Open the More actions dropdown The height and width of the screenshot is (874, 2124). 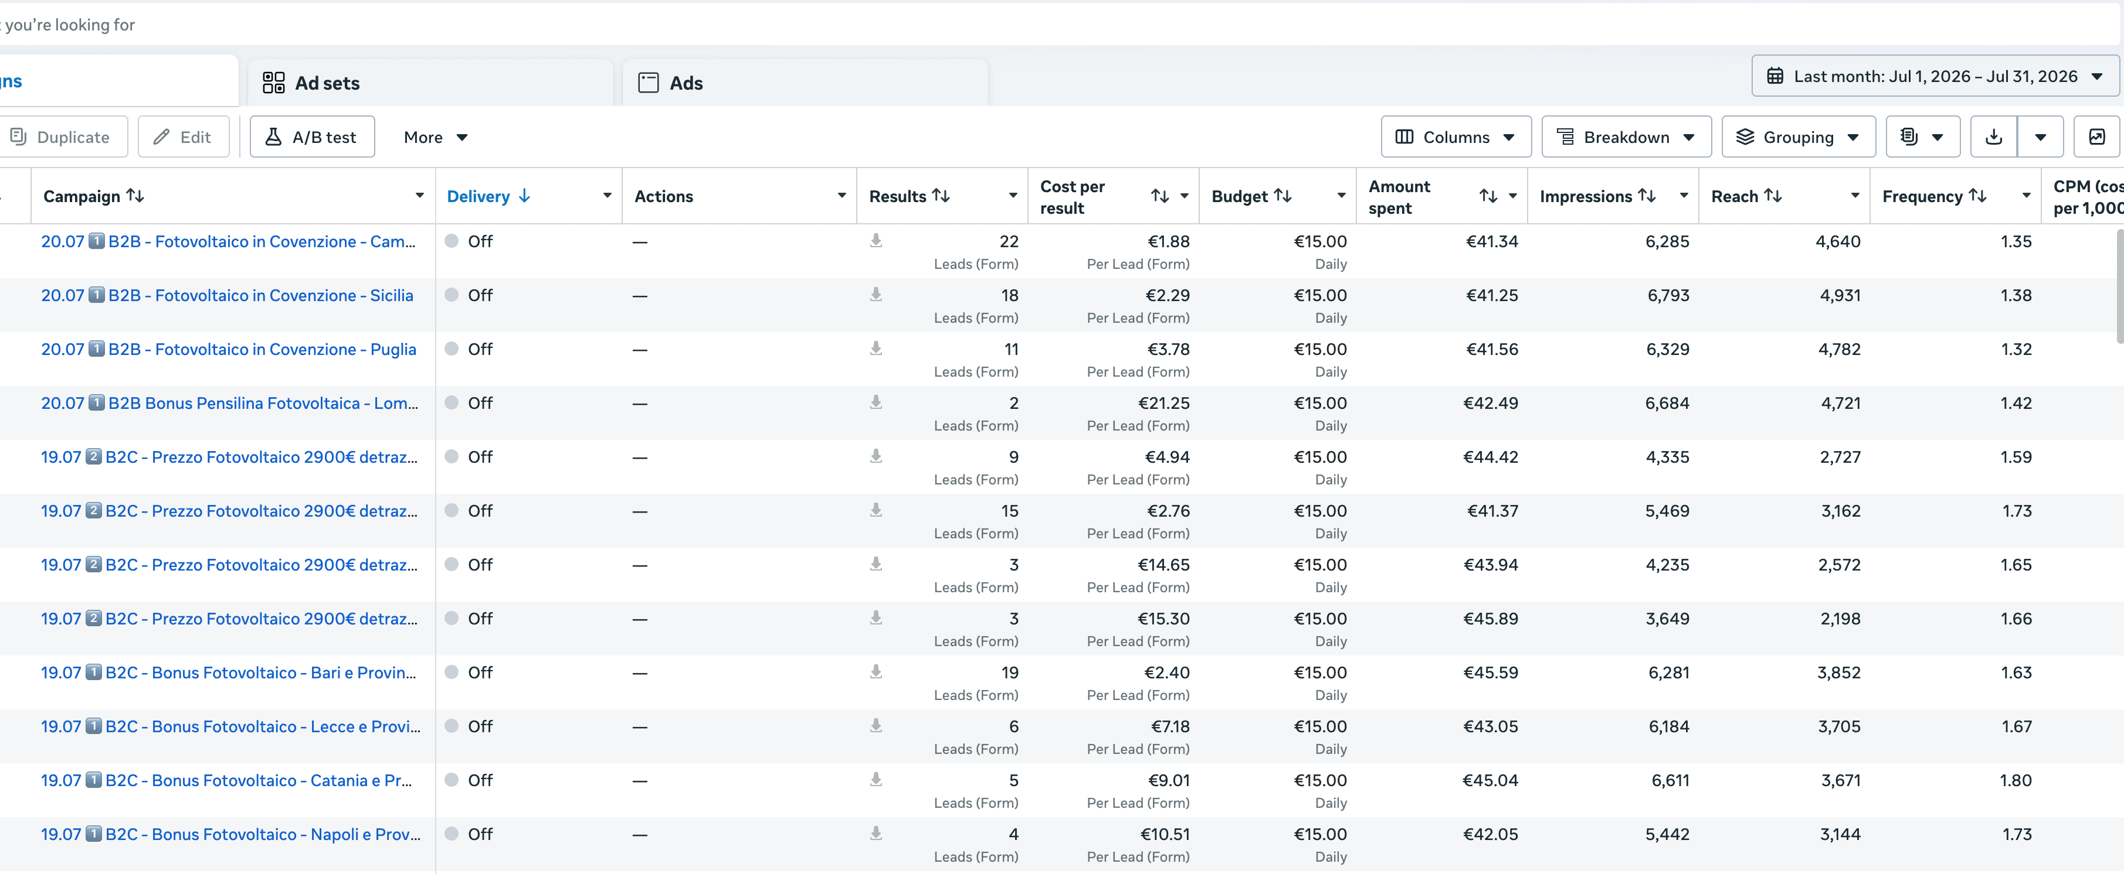click(x=435, y=136)
